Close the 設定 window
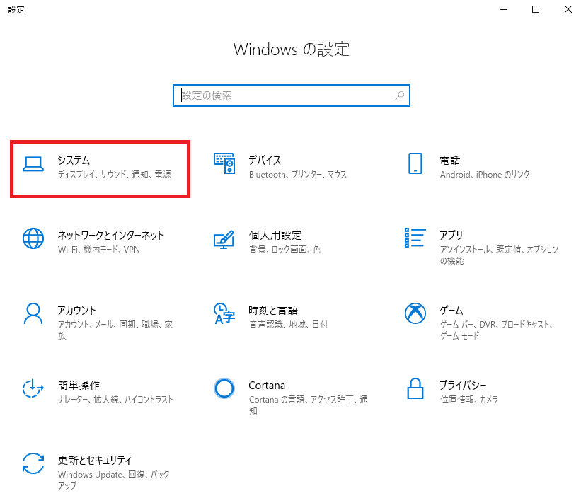Viewport: 581px width, 503px height. (x=568, y=10)
